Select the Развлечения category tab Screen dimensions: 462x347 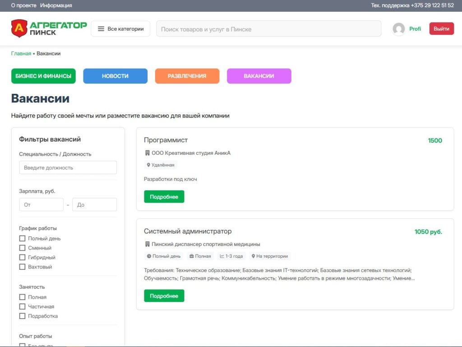click(187, 76)
